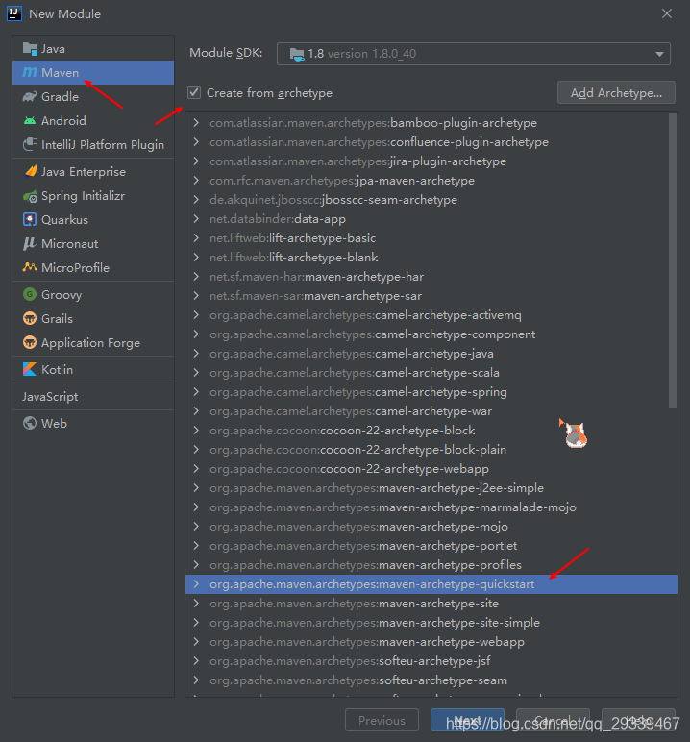Viewport: 690px width, 742px height.
Task: Select camel-archetype-war row
Action: [x=431, y=411]
